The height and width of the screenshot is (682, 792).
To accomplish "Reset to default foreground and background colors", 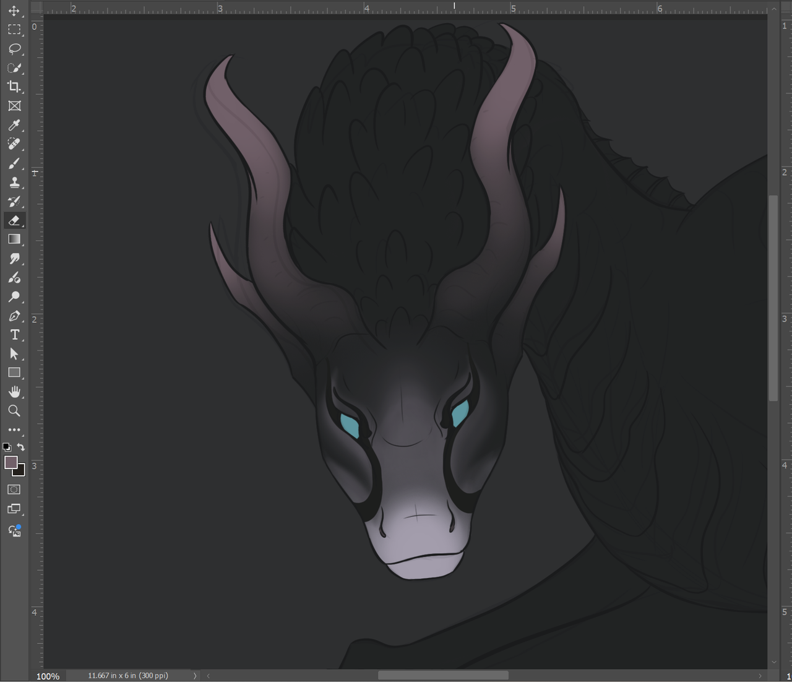I will coord(7,447).
